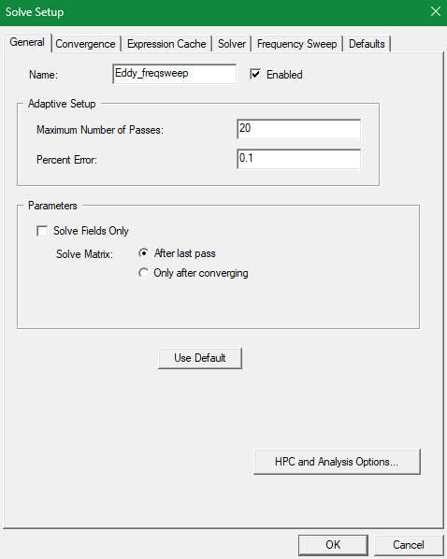
Task: Click the Enabled label text
Action: click(284, 75)
